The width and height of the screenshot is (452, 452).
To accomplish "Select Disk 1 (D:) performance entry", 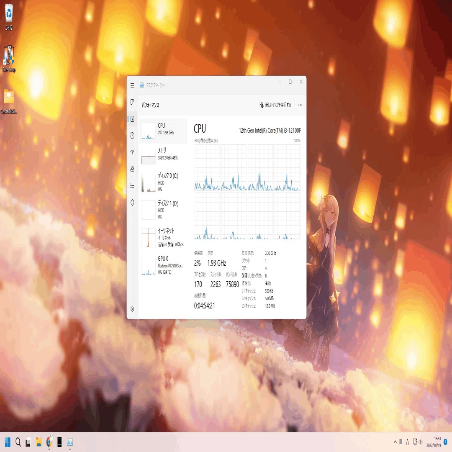I will point(163,210).
